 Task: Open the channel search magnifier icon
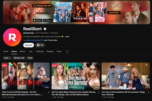click(67, 52)
